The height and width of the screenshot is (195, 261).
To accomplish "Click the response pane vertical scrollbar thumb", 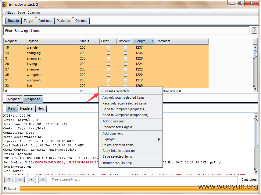I will [x=256, y=133].
